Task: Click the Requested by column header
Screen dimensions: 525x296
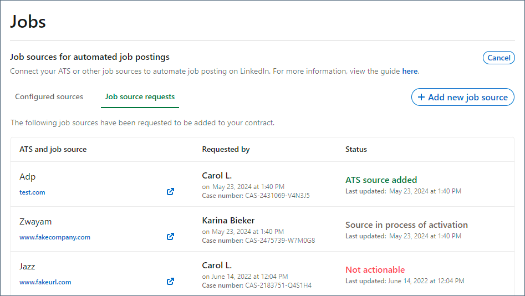Action: pos(226,149)
